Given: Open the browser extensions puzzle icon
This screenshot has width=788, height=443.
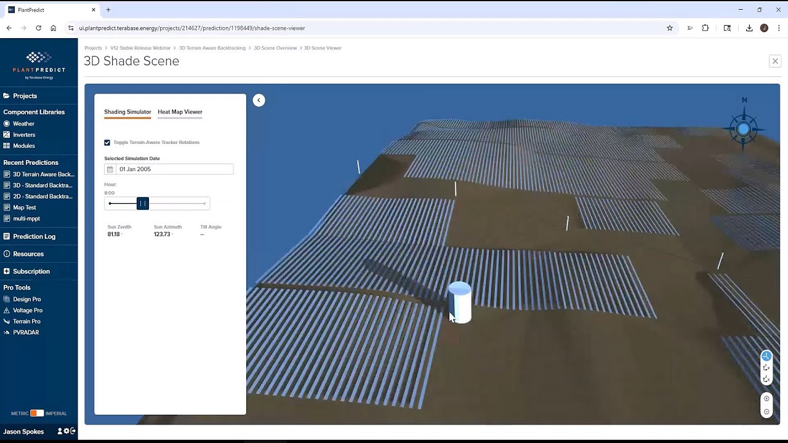Looking at the screenshot, I should [x=706, y=28].
